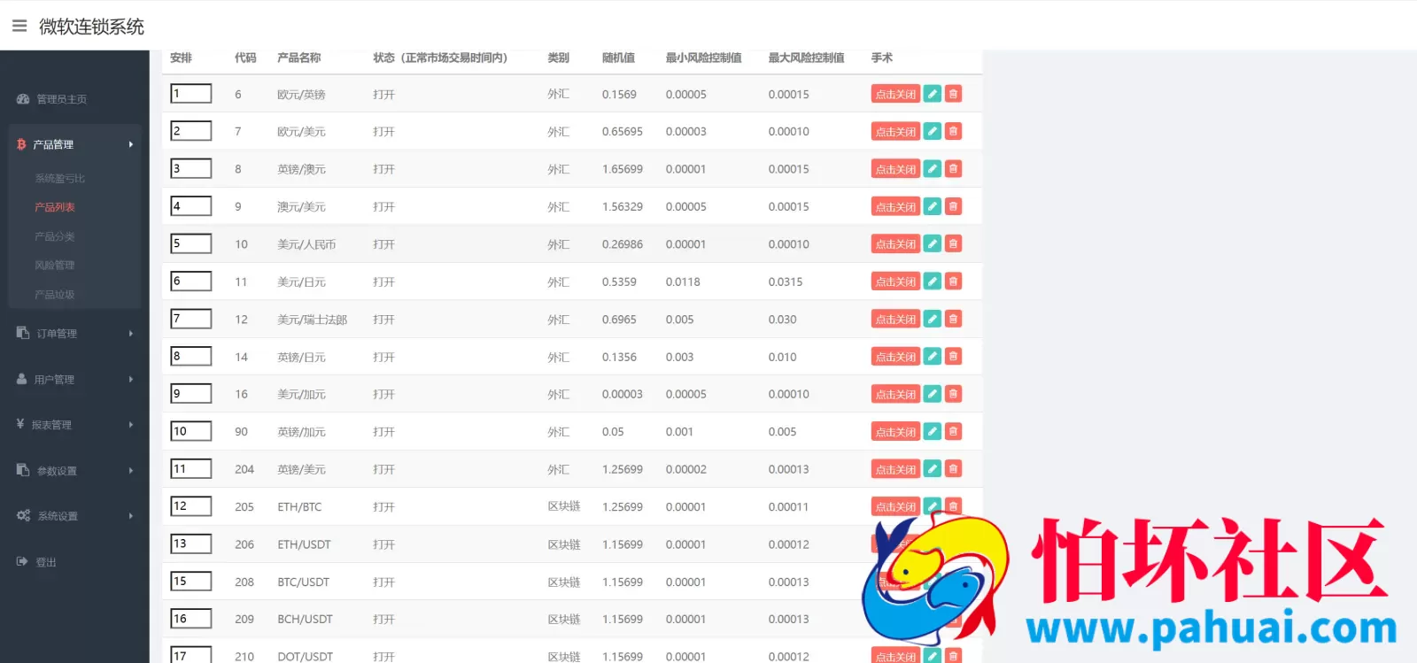Click 点击关闭 for 美元/加元
Screen dimensions: 1417x663
point(895,394)
